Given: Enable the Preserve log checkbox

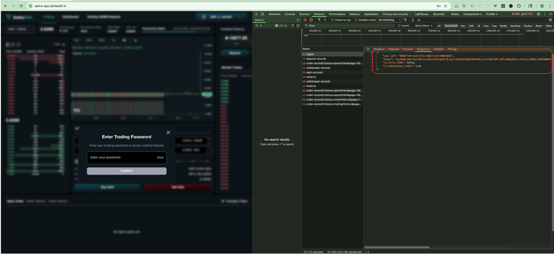Looking at the screenshot, I should [x=332, y=20].
